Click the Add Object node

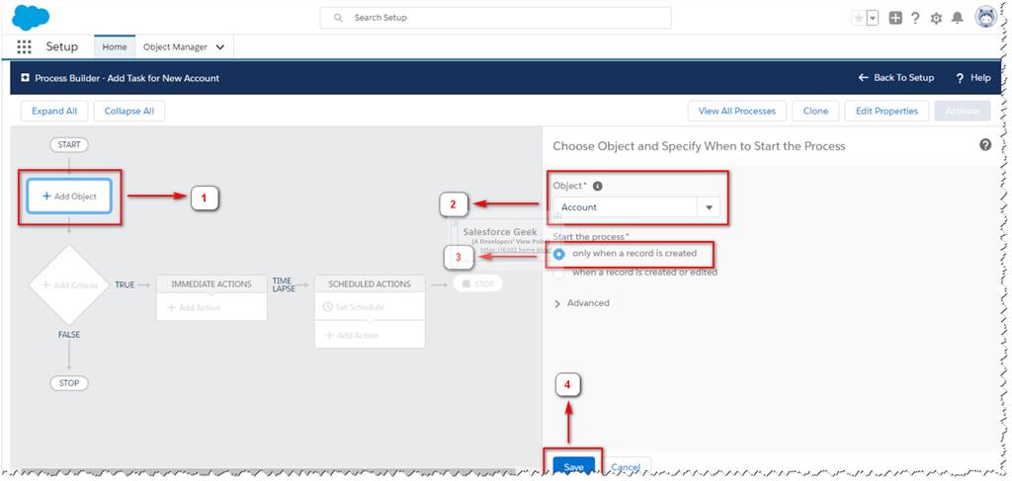(69, 196)
